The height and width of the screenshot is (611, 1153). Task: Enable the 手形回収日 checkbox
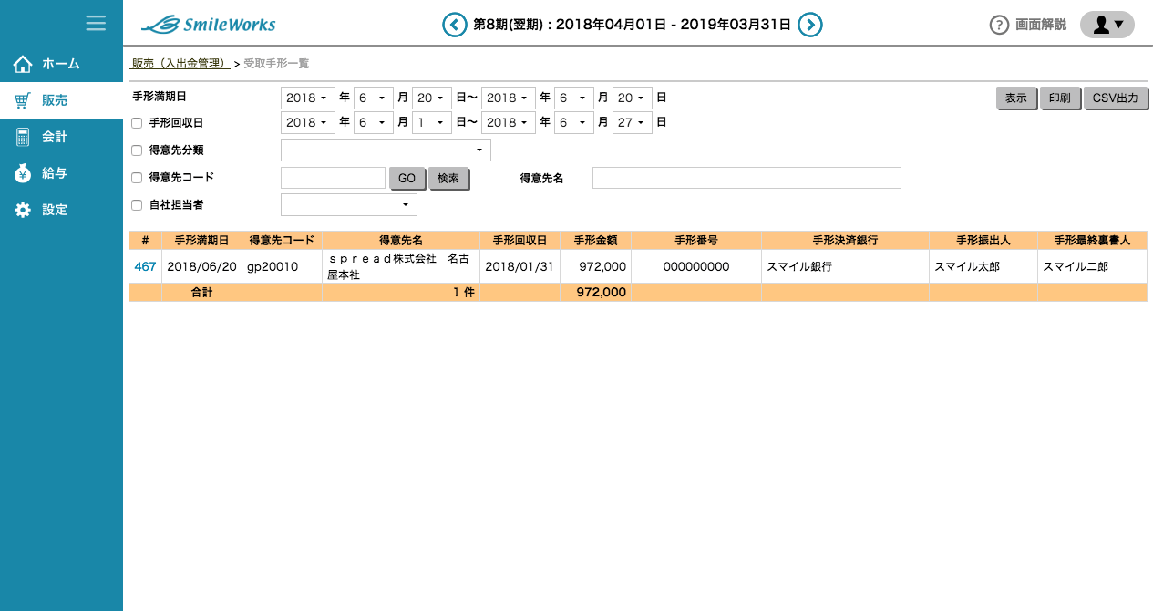point(137,123)
